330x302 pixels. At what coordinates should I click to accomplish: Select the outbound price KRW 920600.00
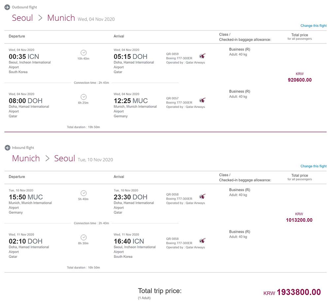[300, 77]
